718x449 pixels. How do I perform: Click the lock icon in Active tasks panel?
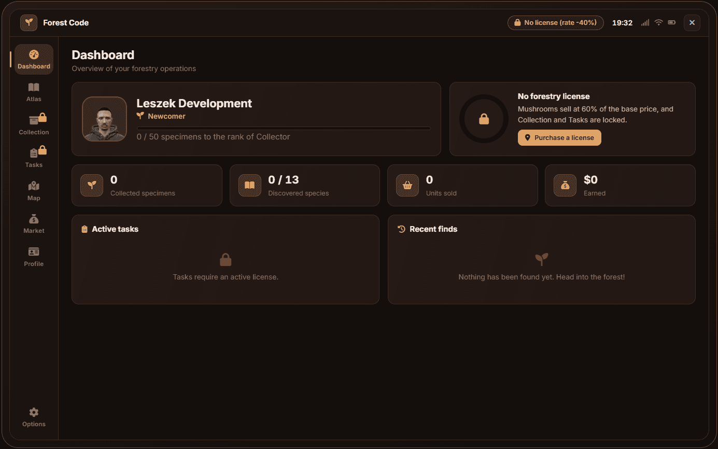tap(226, 259)
